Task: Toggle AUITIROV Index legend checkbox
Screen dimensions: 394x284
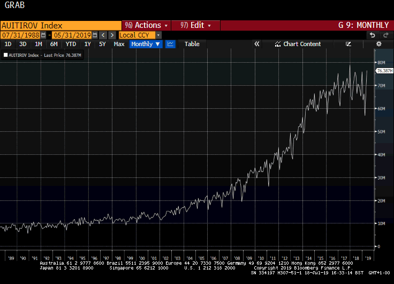Action: coord(5,55)
